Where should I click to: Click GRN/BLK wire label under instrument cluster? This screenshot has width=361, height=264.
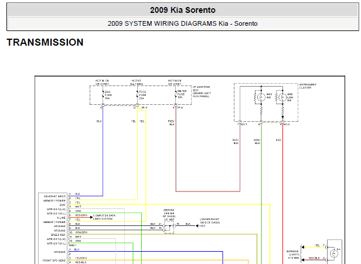pos(257,142)
